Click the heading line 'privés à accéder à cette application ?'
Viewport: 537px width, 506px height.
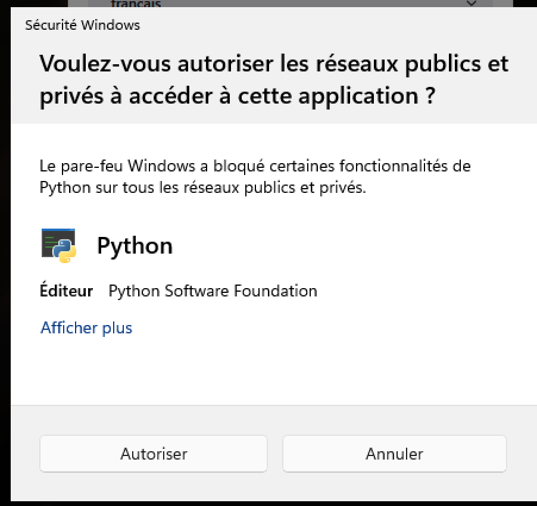238,96
